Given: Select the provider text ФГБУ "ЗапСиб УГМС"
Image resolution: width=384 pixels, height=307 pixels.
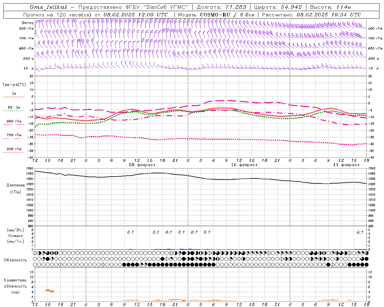Looking at the screenshot, I should click(157, 7).
